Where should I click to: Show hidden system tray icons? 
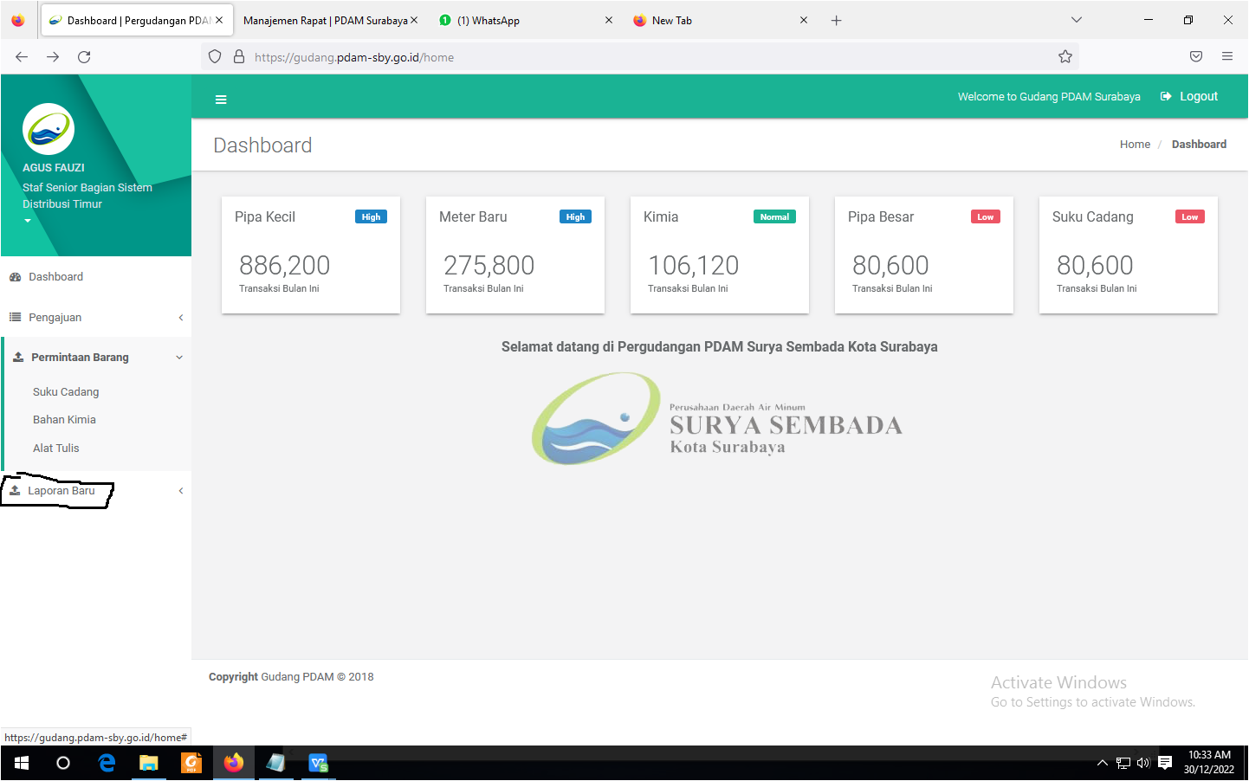[x=1103, y=763]
